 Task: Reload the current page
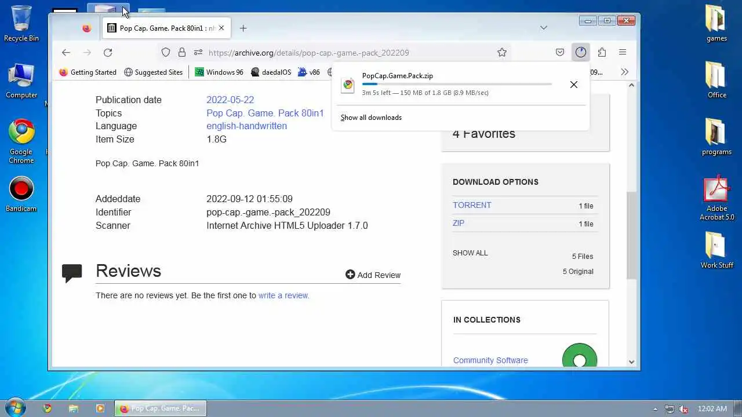(108, 53)
